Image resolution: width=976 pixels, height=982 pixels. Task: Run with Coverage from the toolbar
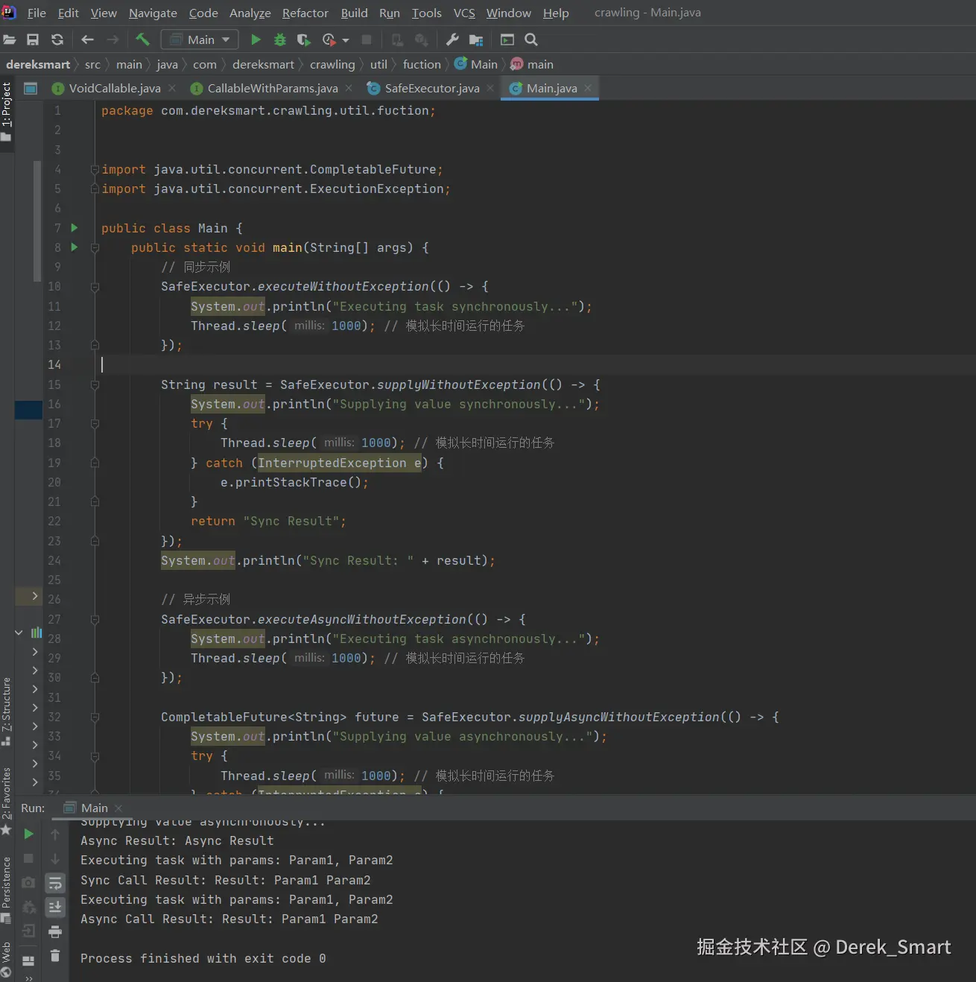click(x=303, y=39)
